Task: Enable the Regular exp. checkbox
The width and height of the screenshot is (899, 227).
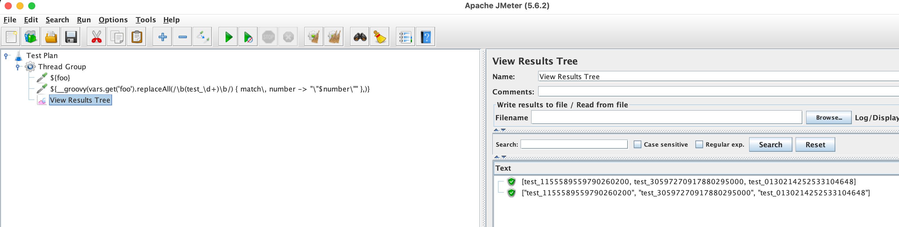Action: pos(699,145)
